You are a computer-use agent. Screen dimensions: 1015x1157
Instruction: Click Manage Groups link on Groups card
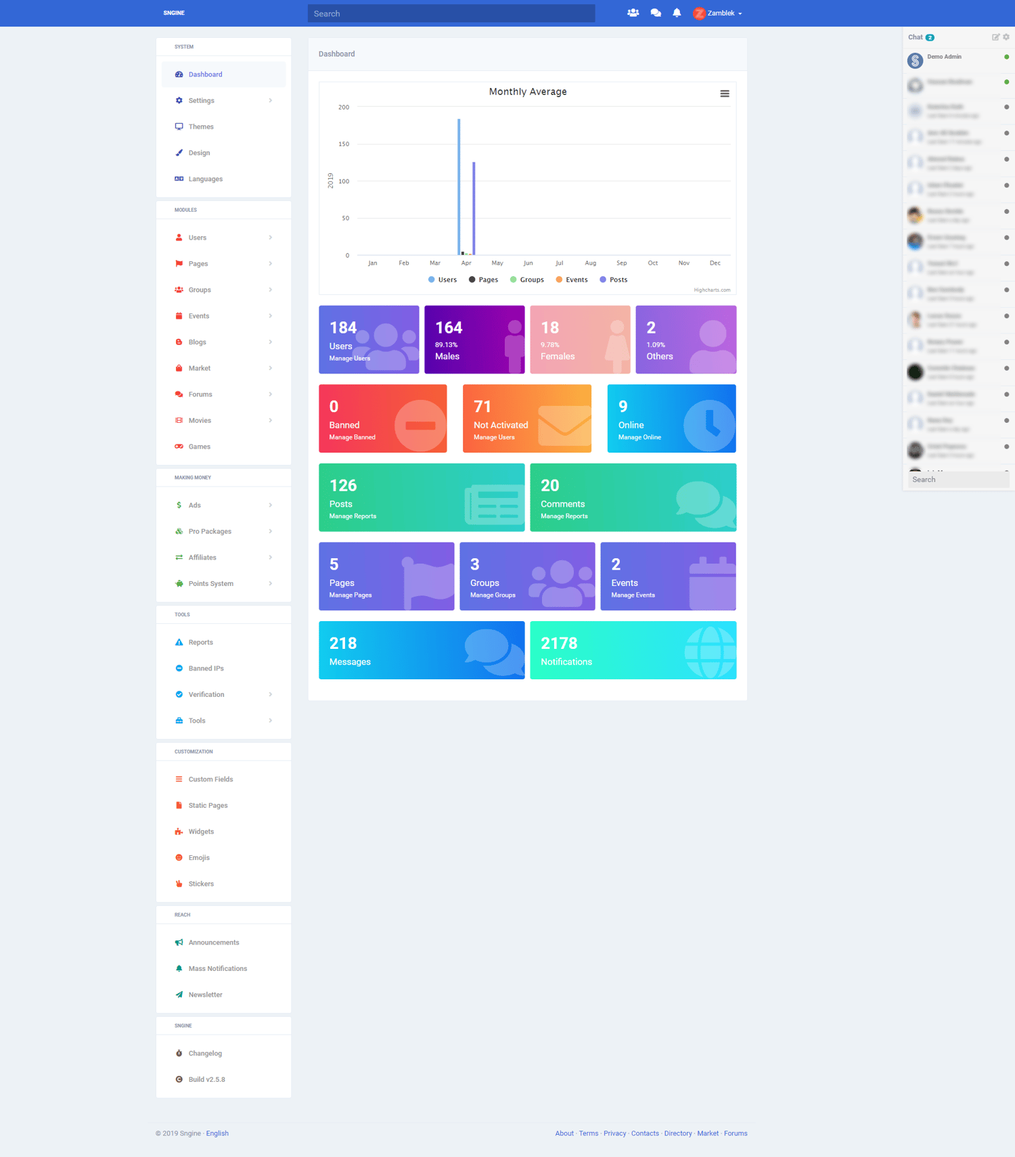point(493,595)
